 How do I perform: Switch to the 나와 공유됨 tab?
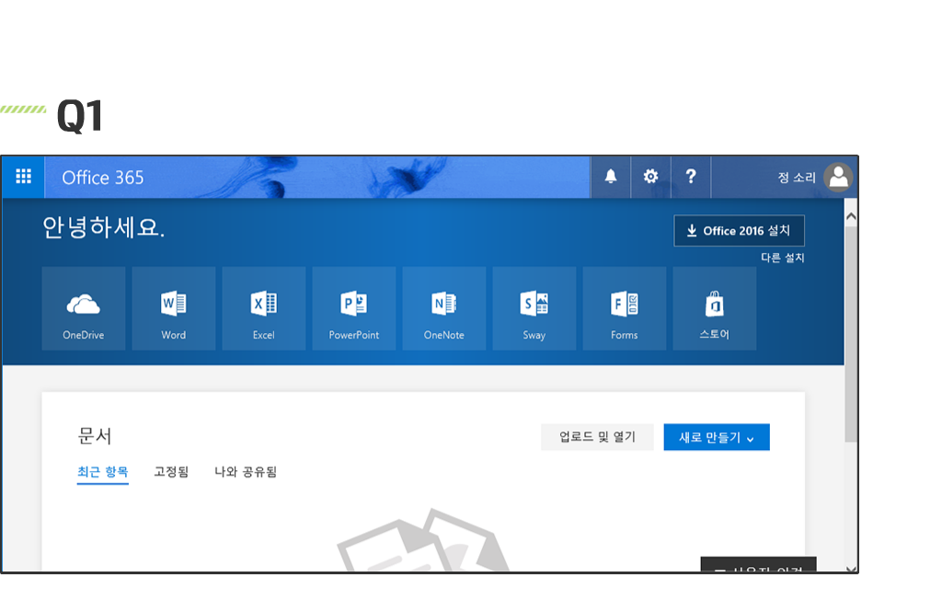pos(246,472)
